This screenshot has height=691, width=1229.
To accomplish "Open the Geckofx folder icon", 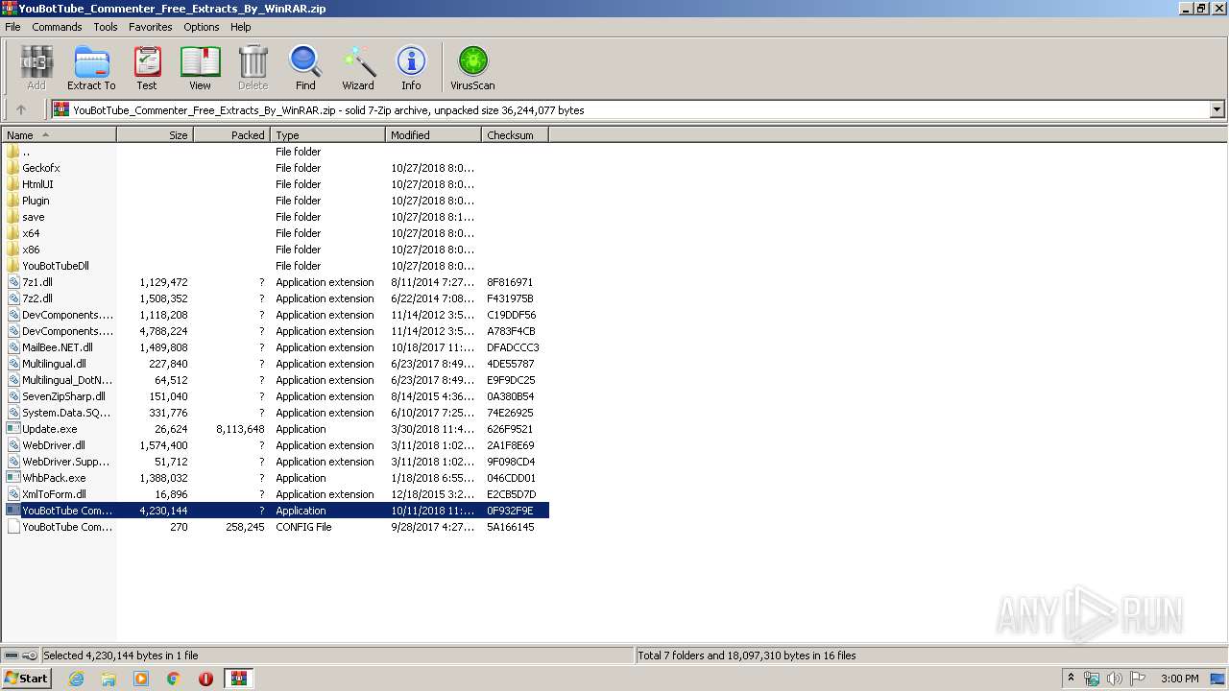I will tap(12, 168).
